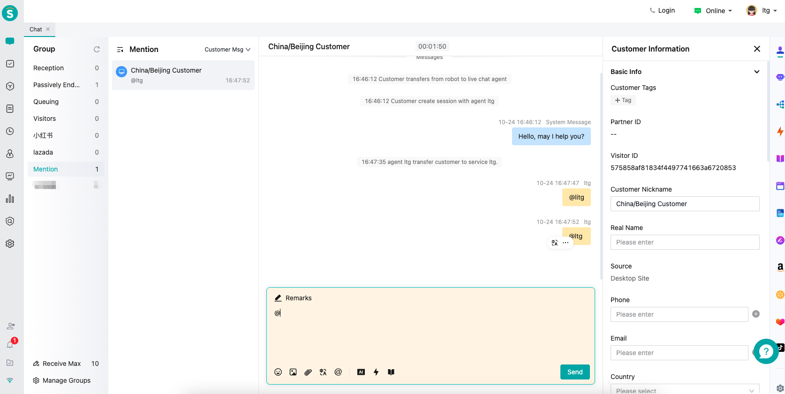Screen dimensions: 785x394
Task: Click the emoji icon in message toolbar
Action: (278, 372)
